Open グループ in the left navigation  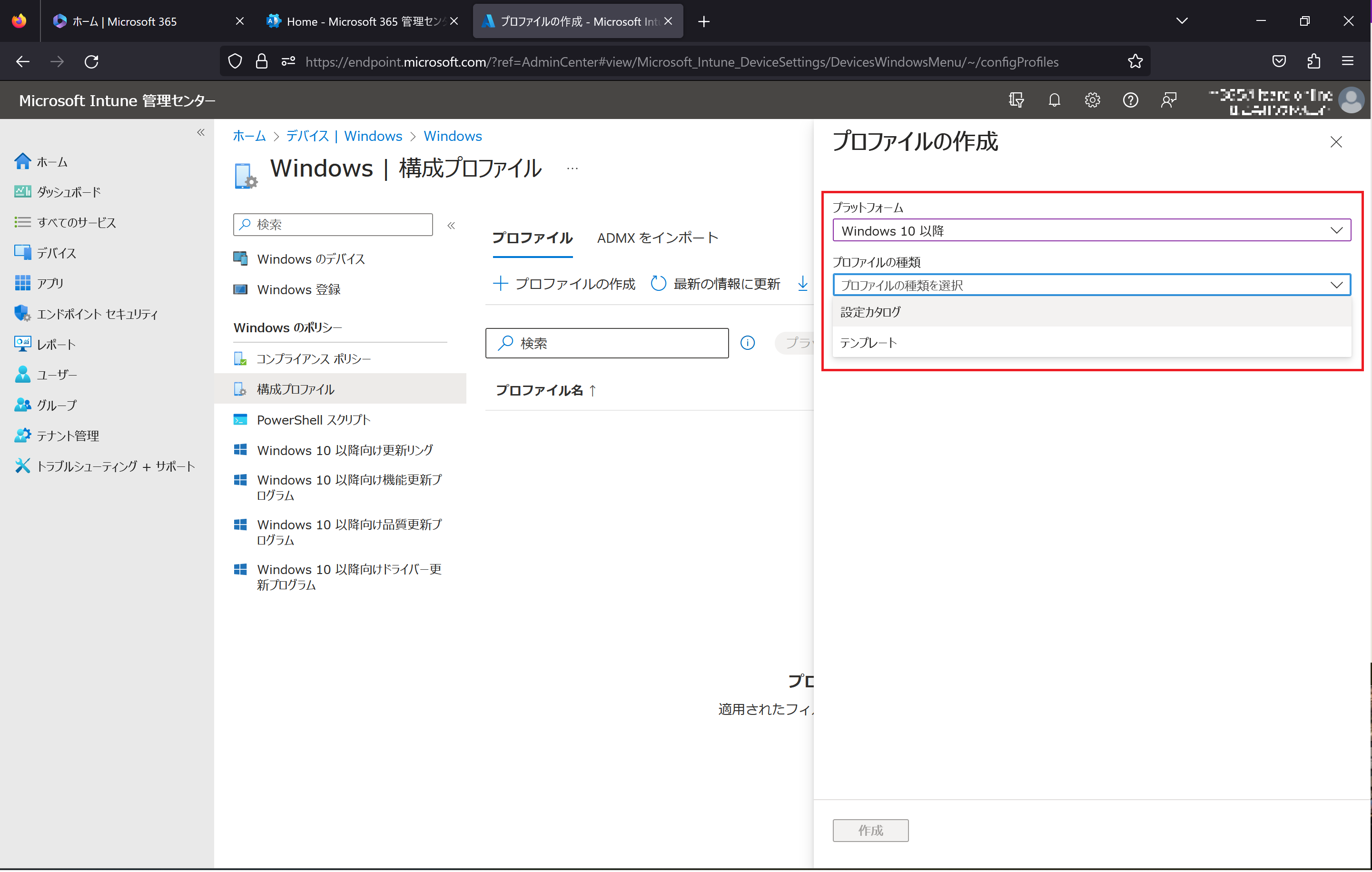point(45,405)
